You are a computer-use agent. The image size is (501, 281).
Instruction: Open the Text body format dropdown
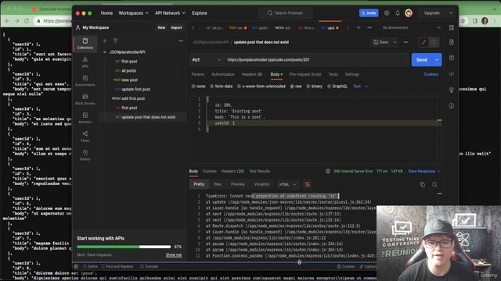click(x=360, y=87)
